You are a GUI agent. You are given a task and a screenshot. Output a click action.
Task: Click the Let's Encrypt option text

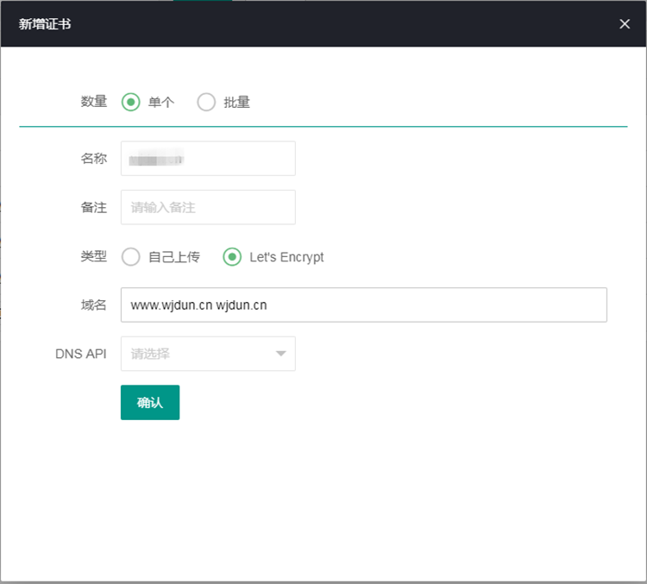(286, 257)
